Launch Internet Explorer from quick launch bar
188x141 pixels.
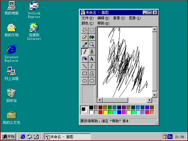coord(23,137)
